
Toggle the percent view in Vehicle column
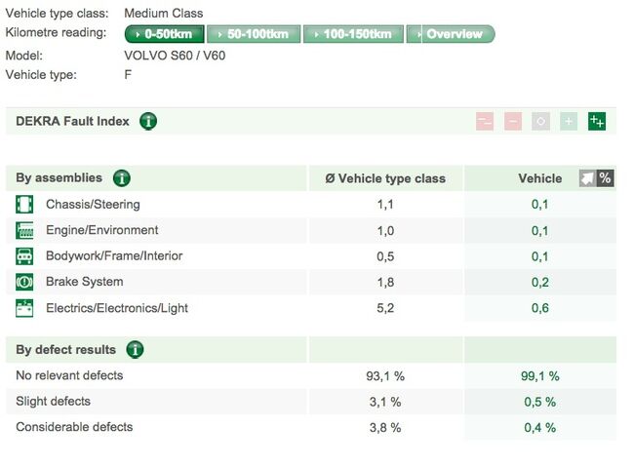(x=606, y=178)
